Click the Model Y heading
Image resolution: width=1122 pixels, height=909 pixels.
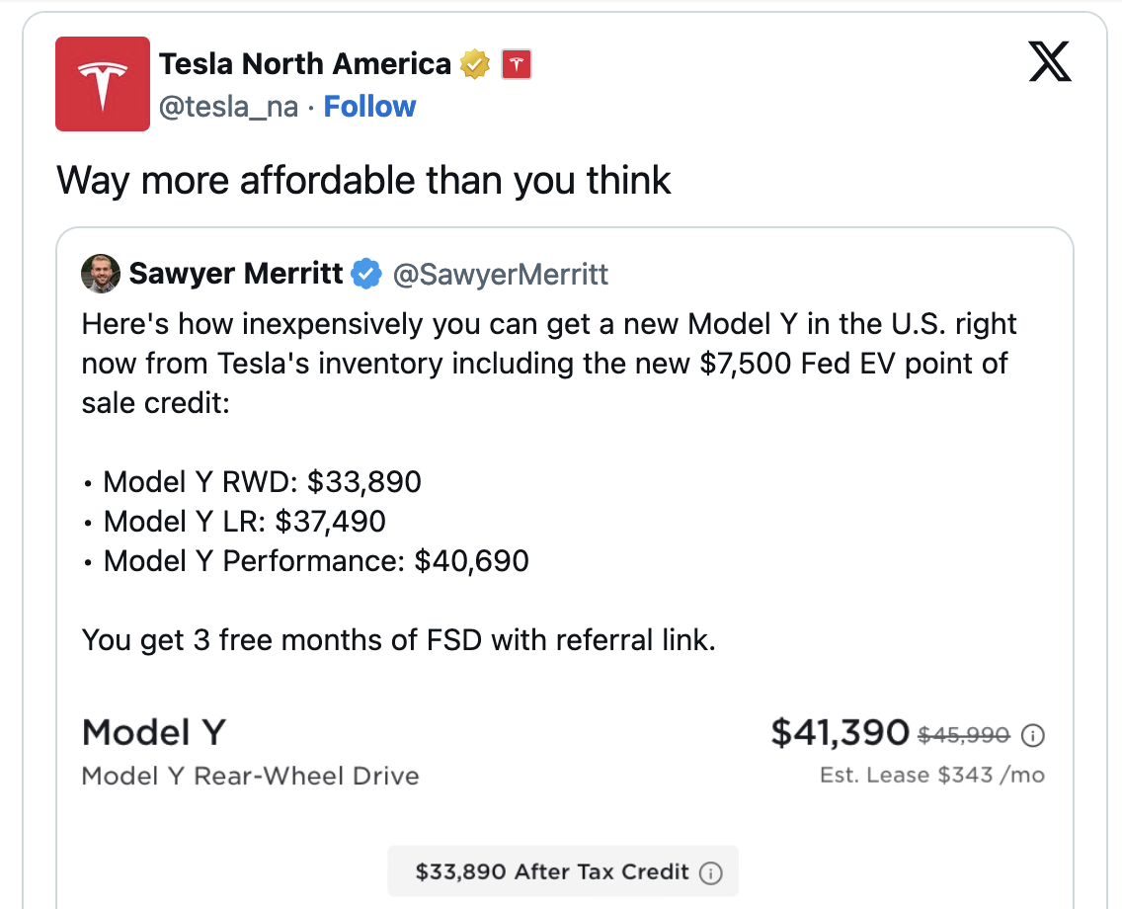tap(153, 733)
